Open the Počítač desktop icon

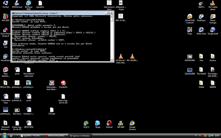[x=6, y=4]
